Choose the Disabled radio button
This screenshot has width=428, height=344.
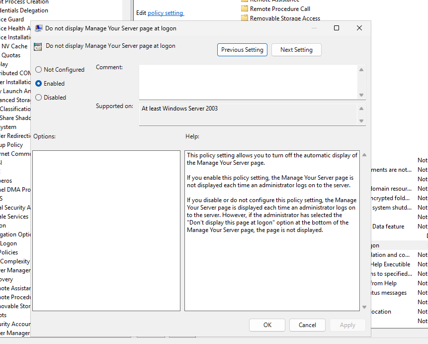(39, 98)
